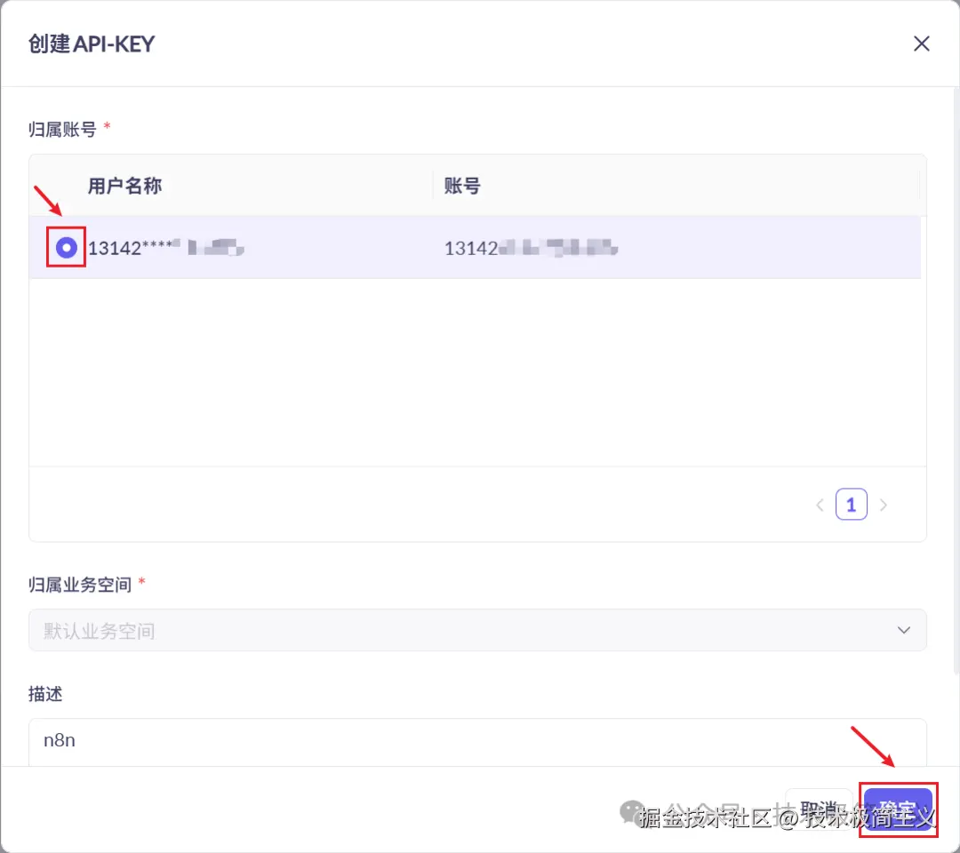Go to the next page of accounts
Screen dimensions: 960x853
883,505
